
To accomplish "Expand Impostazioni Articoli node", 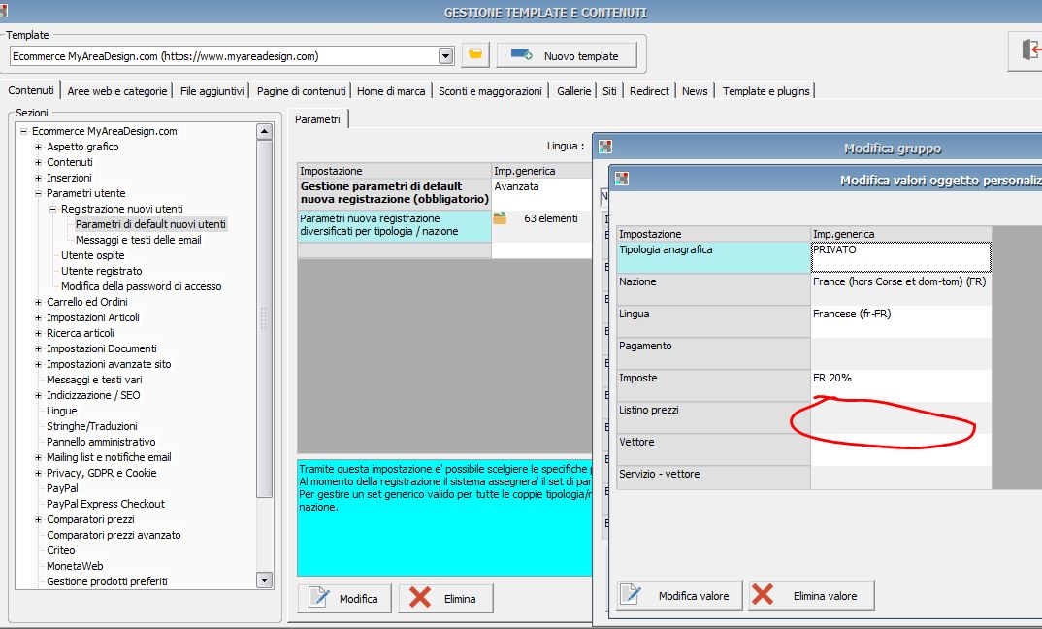I will point(39,317).
